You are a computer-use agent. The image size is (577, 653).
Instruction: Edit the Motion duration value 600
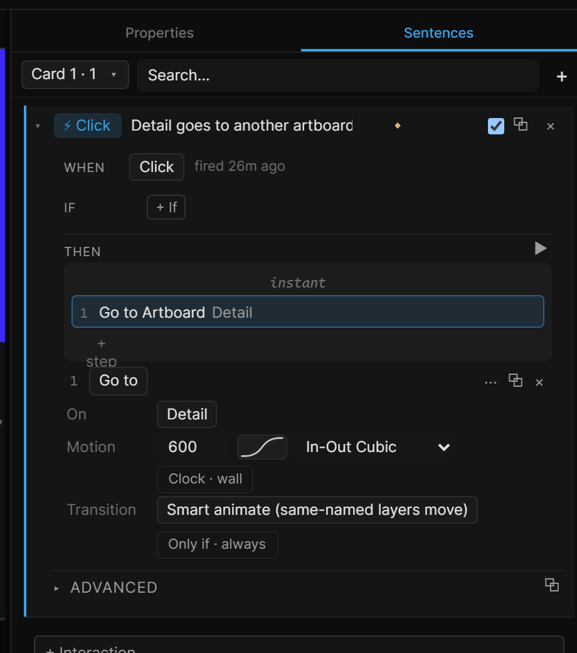click(183, 447)
